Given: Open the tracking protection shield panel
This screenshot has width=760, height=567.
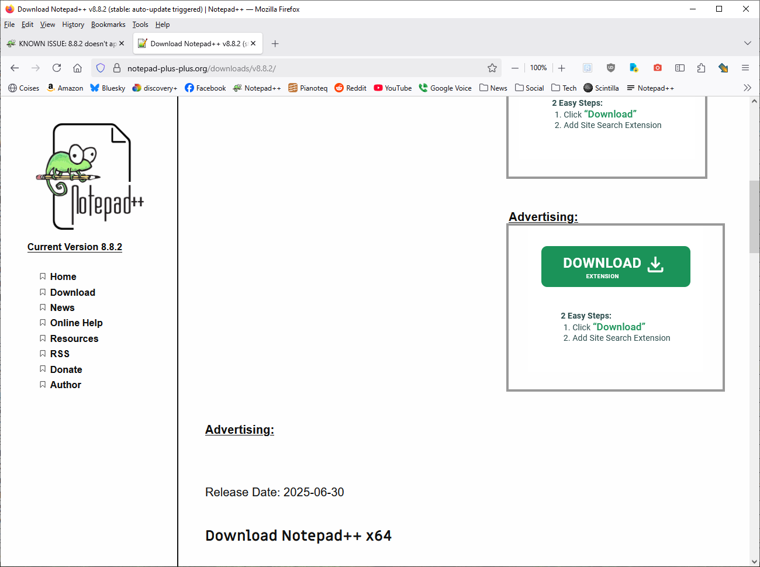Looking at the screenshot, I should pos(101,68).
